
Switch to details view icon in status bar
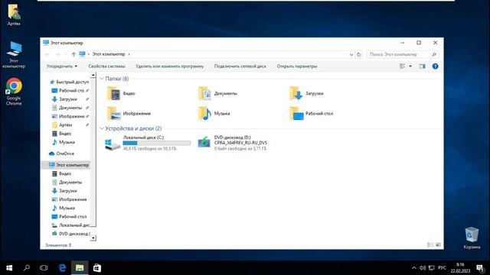pos(430,245)
